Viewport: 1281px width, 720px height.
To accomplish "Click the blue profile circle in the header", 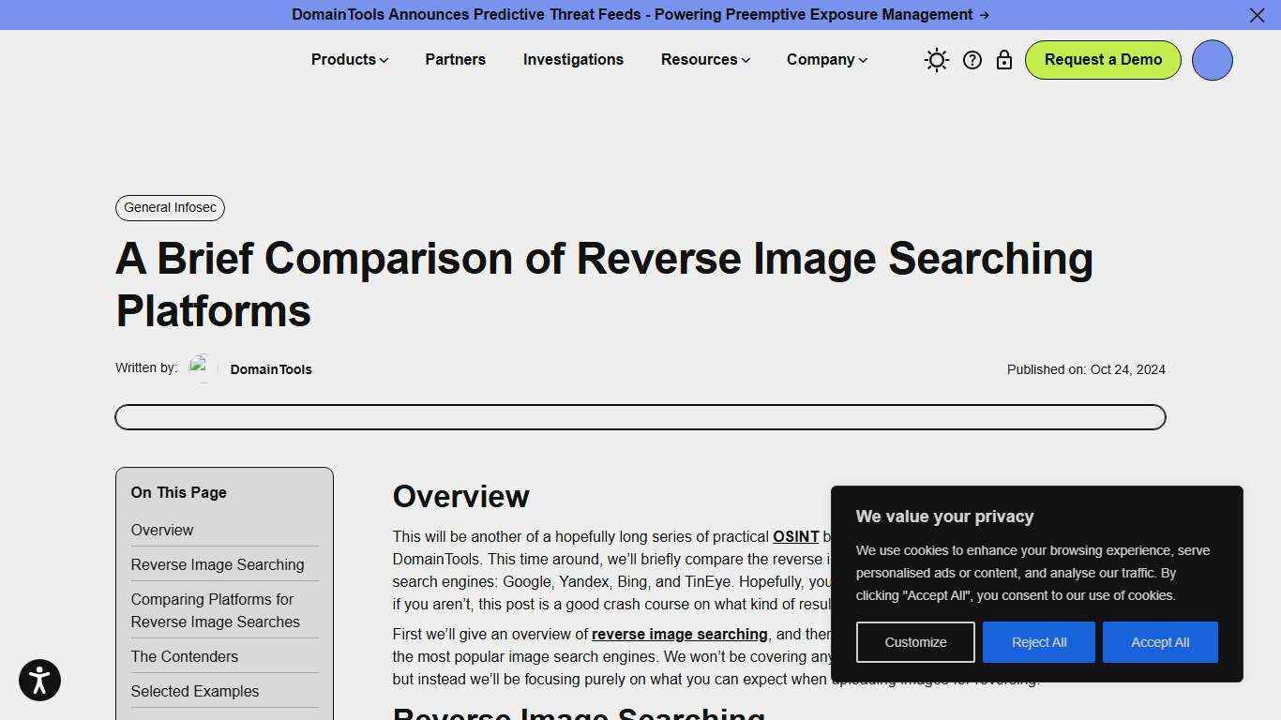I will [1212, 60].
